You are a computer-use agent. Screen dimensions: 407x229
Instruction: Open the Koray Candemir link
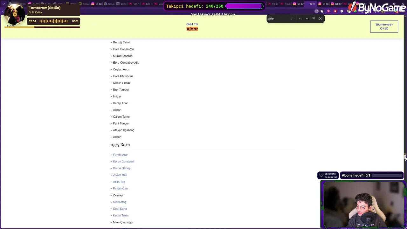point(124,161)
